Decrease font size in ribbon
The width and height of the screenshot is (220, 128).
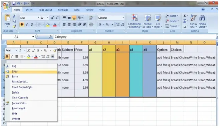57,18
